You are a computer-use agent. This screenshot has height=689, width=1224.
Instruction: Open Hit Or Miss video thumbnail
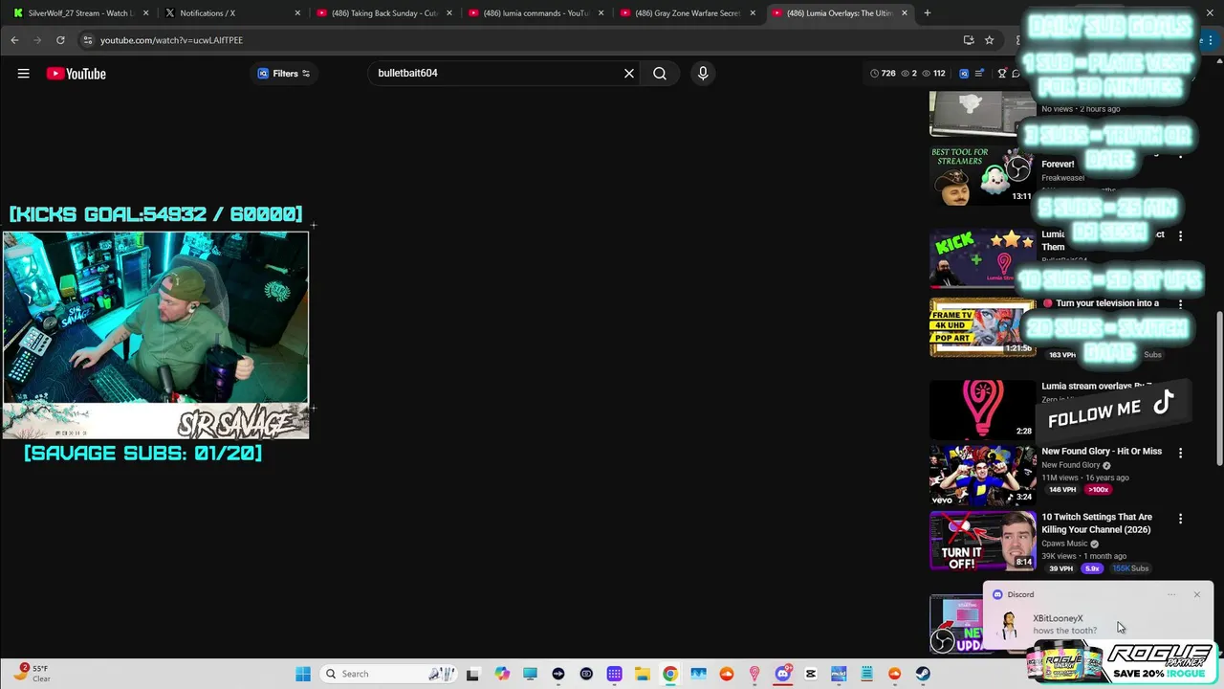pyautogui.click(x=983, y=475)
